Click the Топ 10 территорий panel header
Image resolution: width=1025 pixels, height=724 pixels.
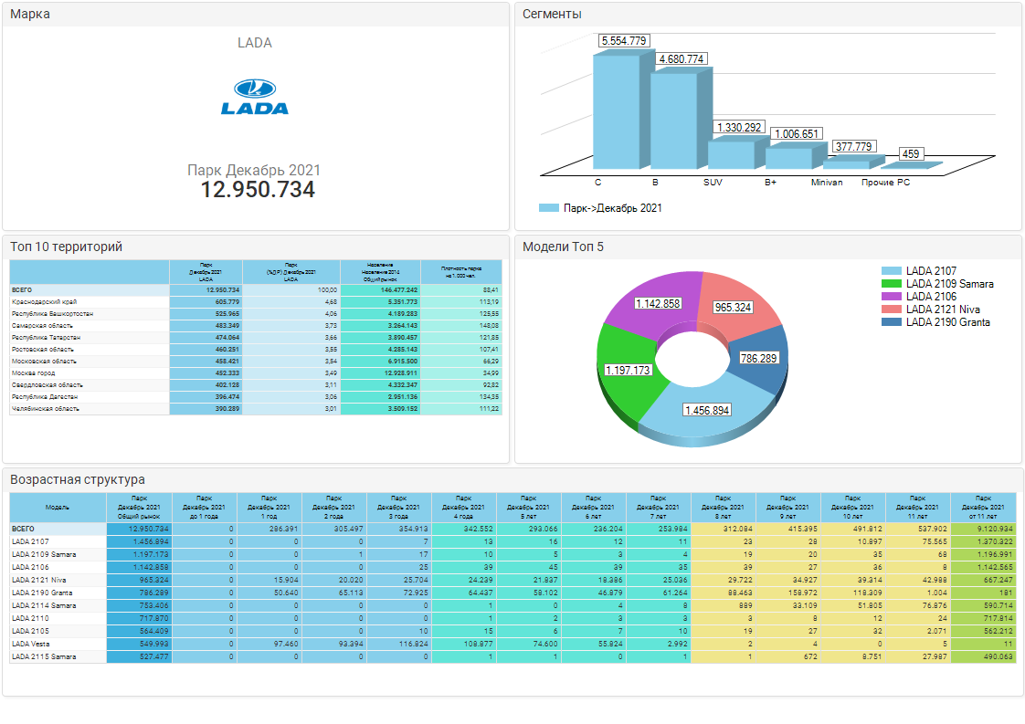coord(67,247)
